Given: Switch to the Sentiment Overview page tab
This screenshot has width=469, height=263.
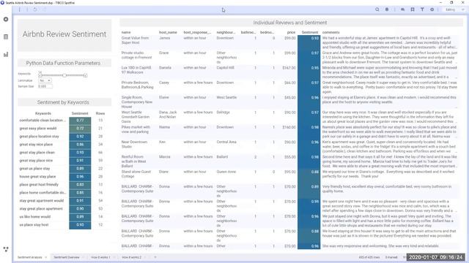Looking at the screenshot, I should point(67,257).
